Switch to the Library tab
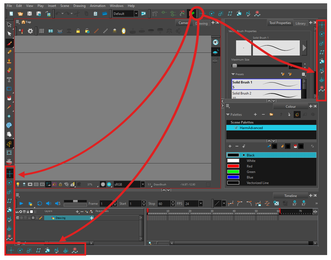This screenshot has width=331, height=260. (x=300, y=23)
